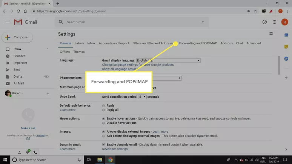Open the phone calls icon
The image size is (292, 164).
pyautogui.click(x=35, y=152)
